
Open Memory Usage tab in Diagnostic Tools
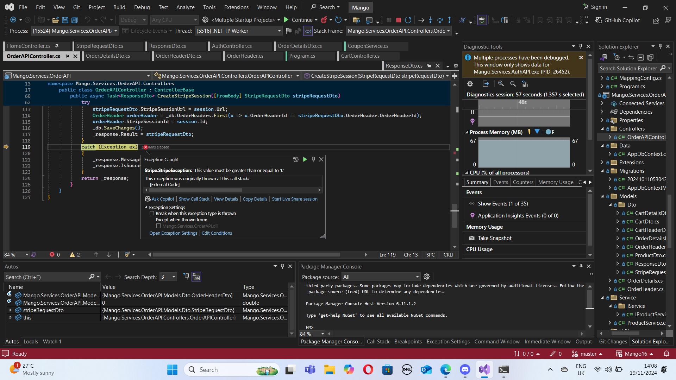(556, 182)
